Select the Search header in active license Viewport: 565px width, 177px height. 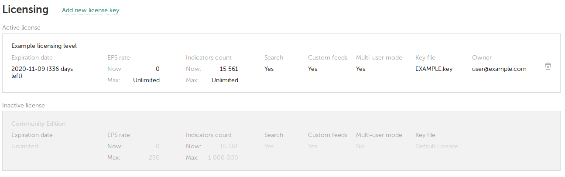coord(274,57)
